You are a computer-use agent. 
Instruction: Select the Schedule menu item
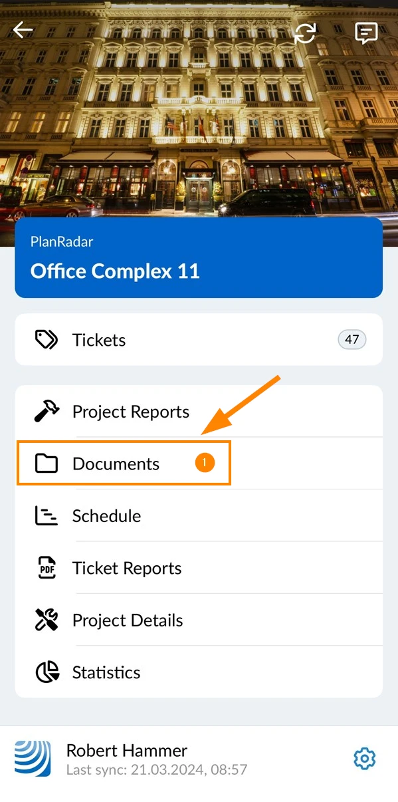199,516
